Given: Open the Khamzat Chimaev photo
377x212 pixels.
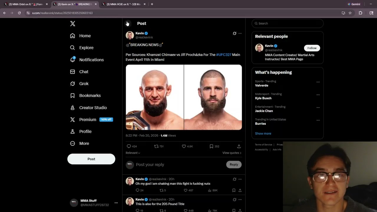Looking at the screenshot, I should [155, 97].
